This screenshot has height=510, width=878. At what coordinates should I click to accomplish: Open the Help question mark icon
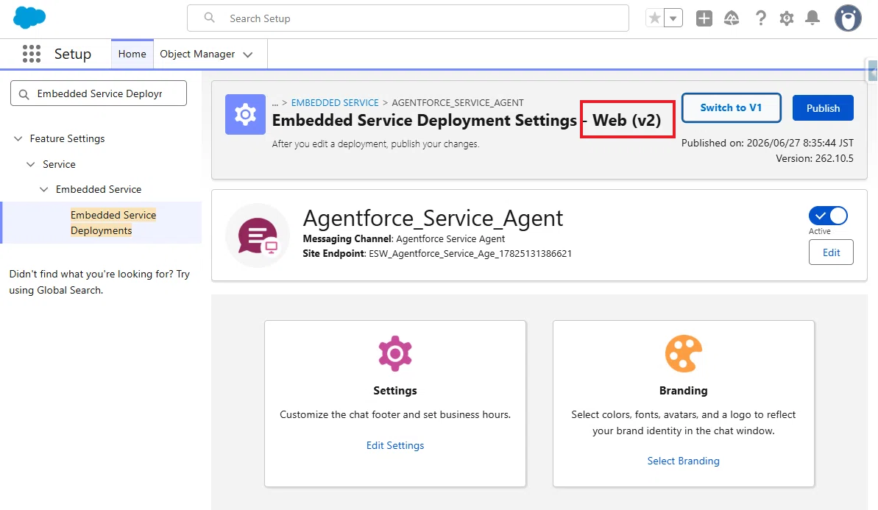click(760, 18)
